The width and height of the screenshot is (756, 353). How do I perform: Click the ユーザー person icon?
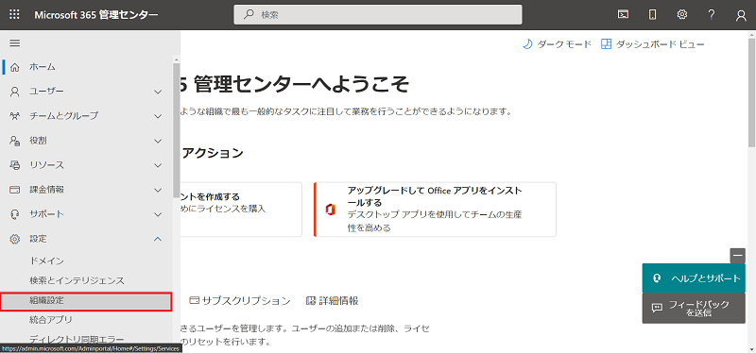coord(15,92)
